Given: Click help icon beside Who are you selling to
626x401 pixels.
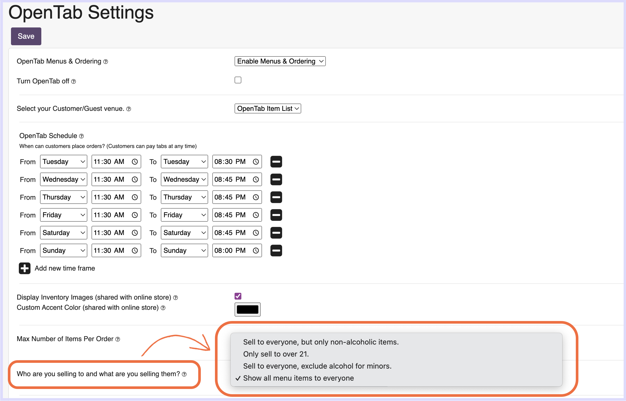Looking at the screenshot, I should click(184, 374).
